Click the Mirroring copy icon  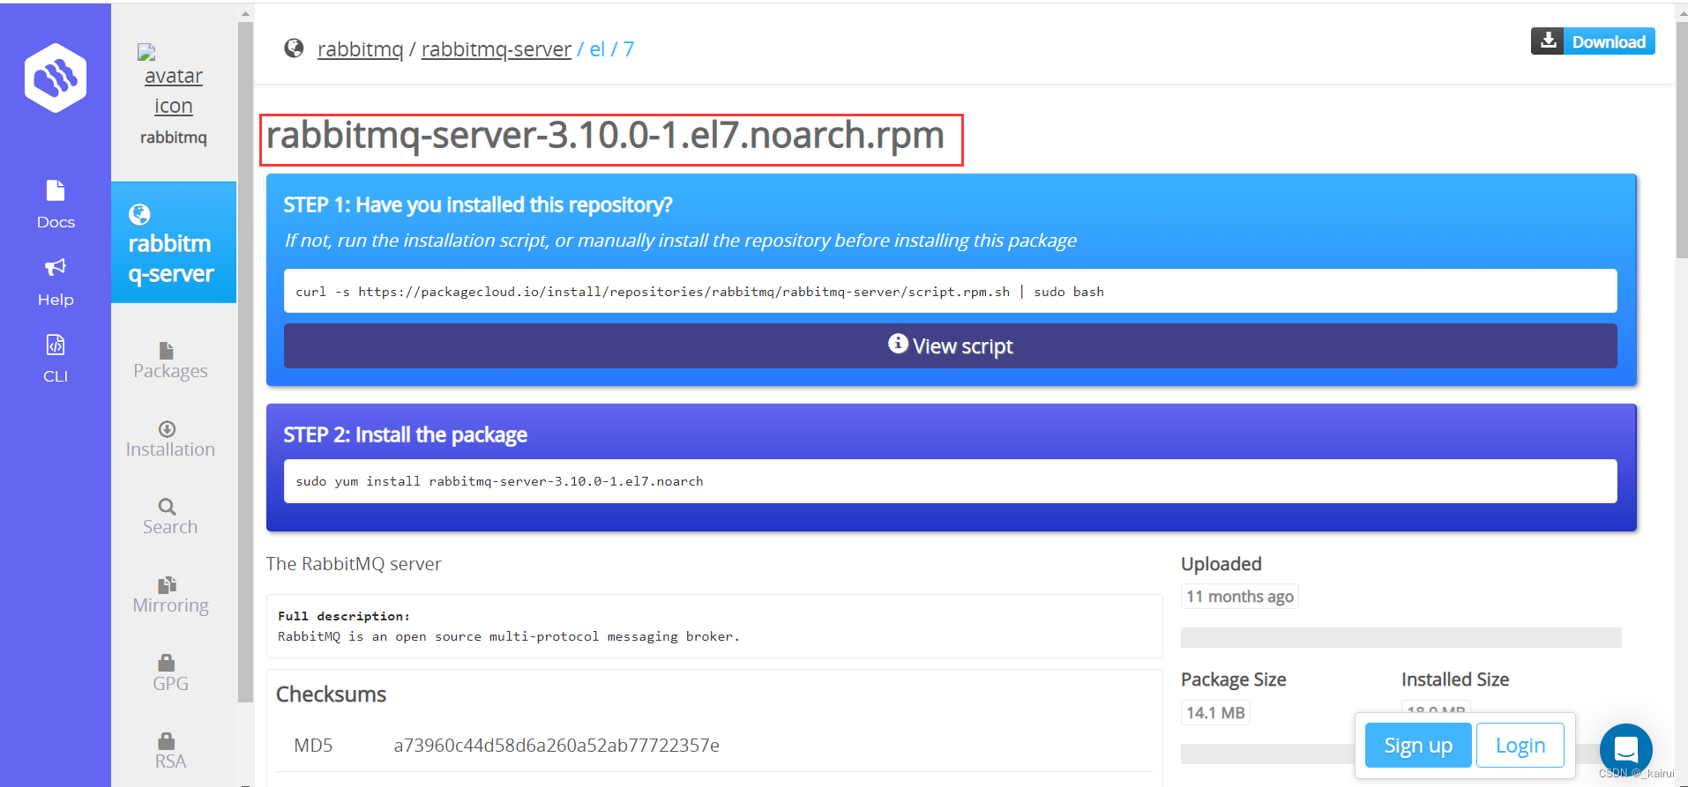tap(167, 584)
